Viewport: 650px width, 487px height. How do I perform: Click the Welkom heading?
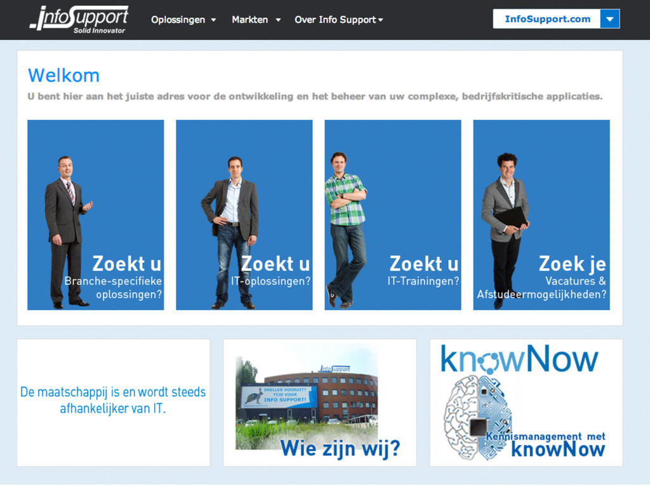click(x=64, y=75)
